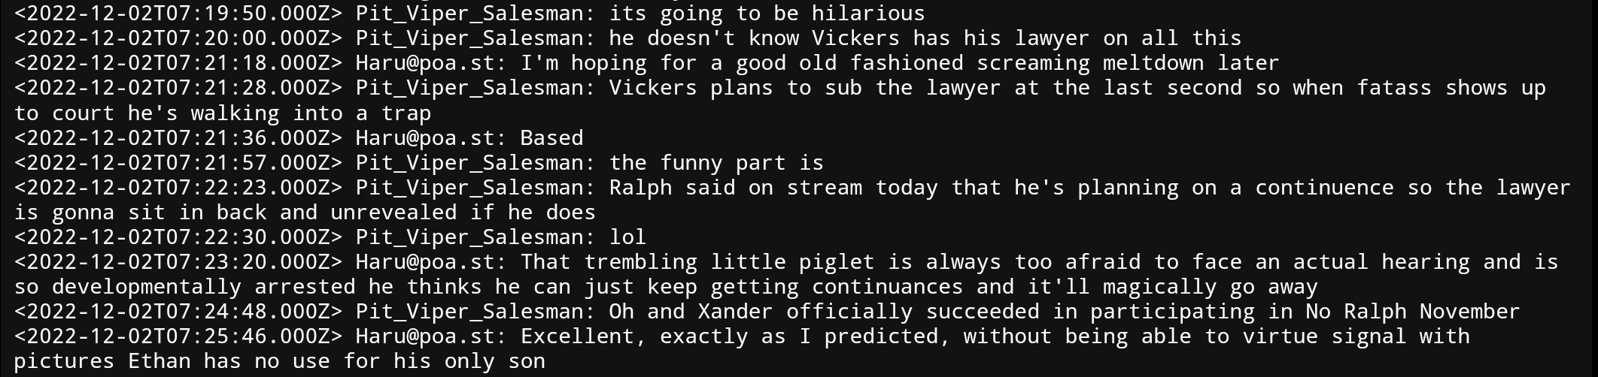Click the timestamp 2022-12-02T07:22:23.000Z

178,188
